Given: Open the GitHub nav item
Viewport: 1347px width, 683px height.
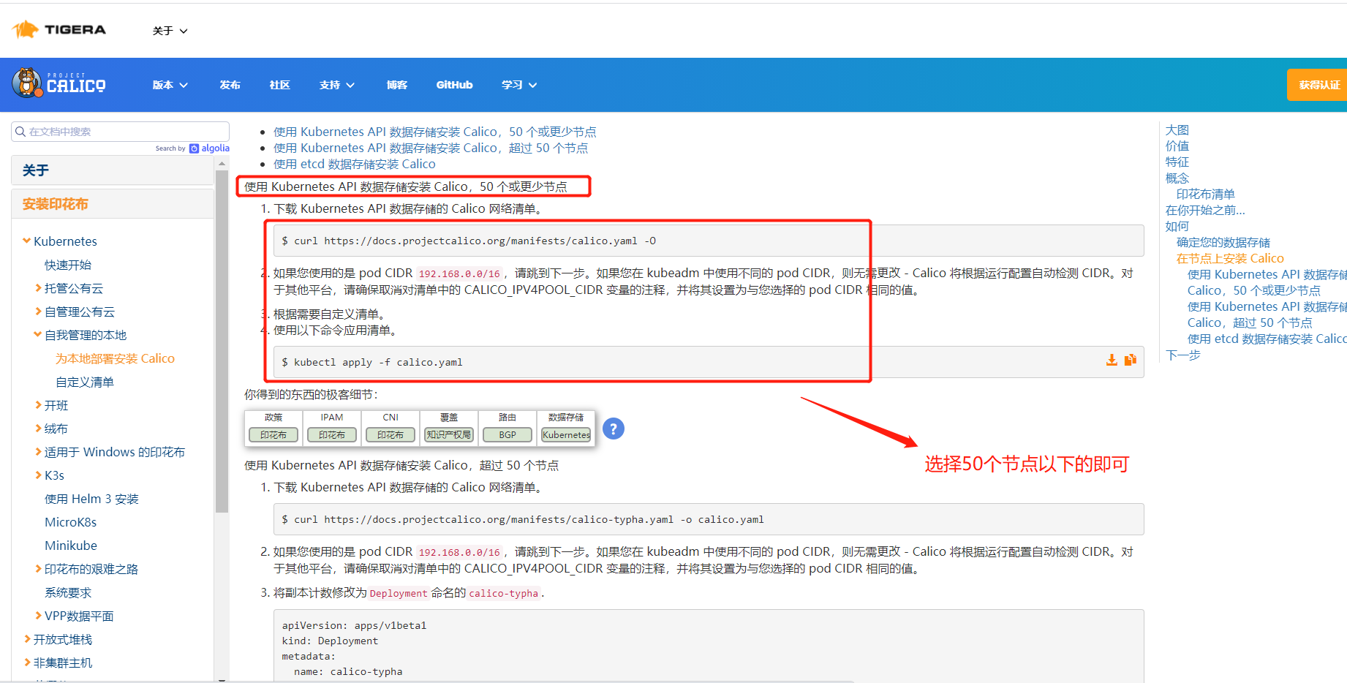Looking at the screenshot, I should click(x=454, y=85).
